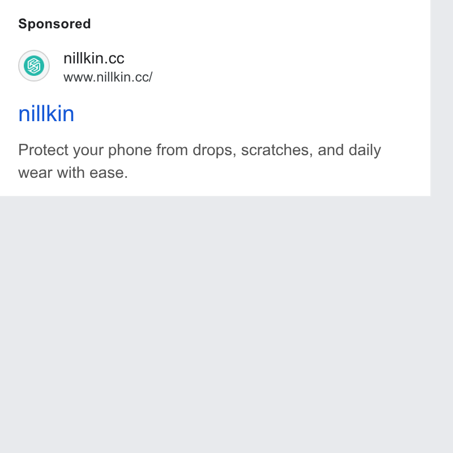Click the Sponsored label
Viewport: 453px width, 453px height.
point(54,24)
